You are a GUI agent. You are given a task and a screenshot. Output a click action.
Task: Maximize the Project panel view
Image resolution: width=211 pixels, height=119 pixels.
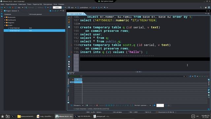[63, 11]
